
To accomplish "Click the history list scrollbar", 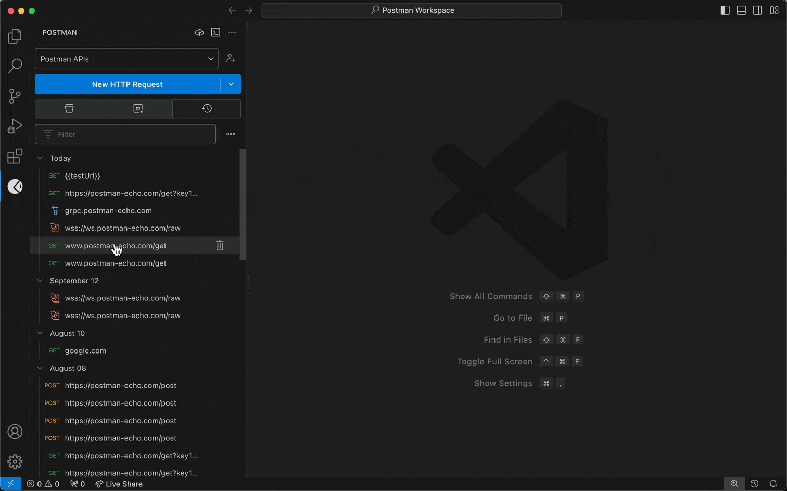I will click(243, 205).
